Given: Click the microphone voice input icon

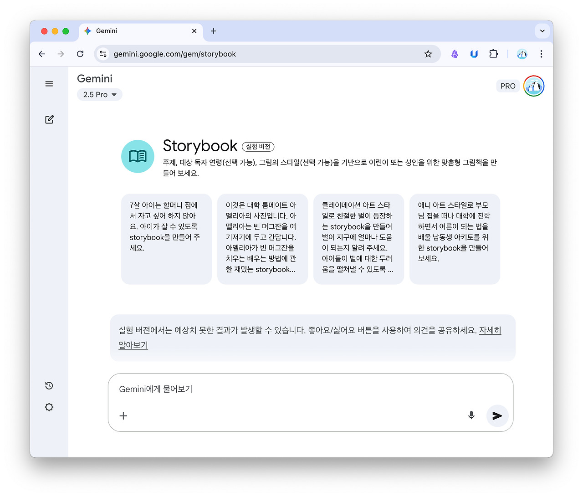Looking at the screenshot, I should (x=471, y=415).
